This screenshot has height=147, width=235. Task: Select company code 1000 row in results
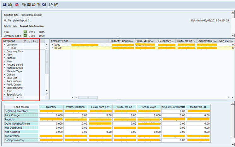(x=142, y=45)
